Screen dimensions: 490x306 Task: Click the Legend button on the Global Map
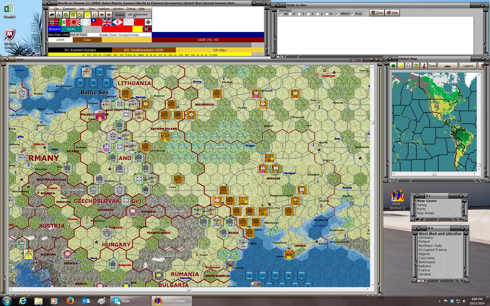(x=468, y=66)
